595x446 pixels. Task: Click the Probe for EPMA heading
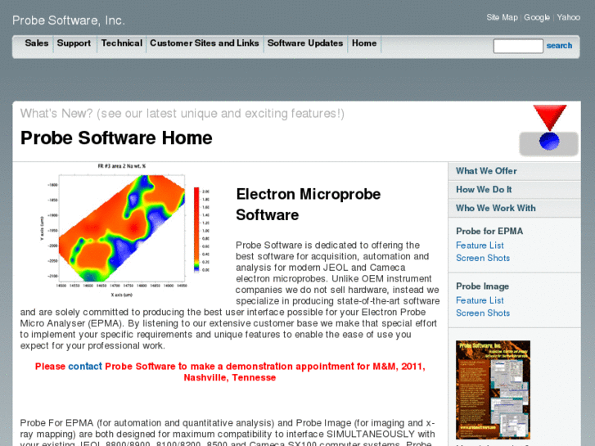489,231
